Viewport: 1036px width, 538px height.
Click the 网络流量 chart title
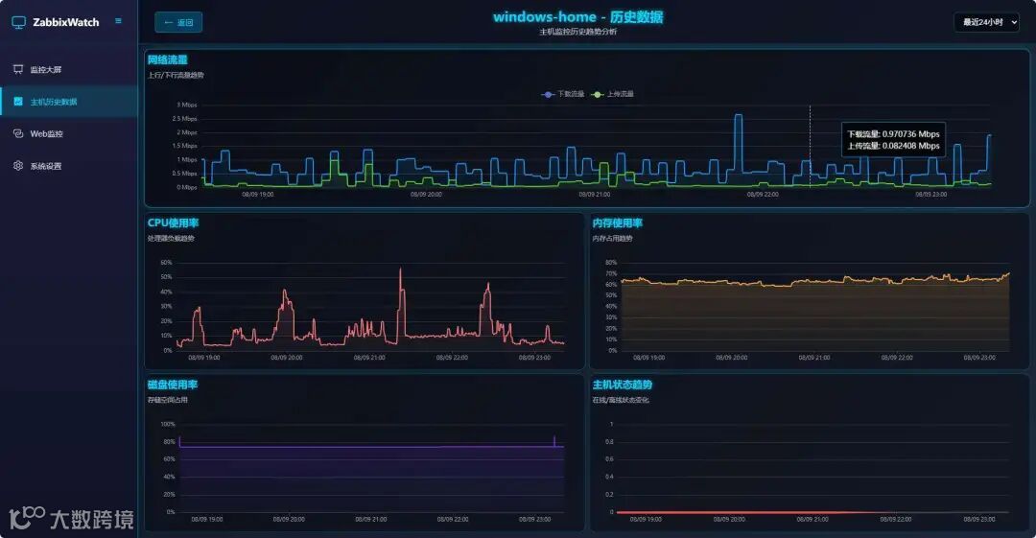click(x=167, y=59)
